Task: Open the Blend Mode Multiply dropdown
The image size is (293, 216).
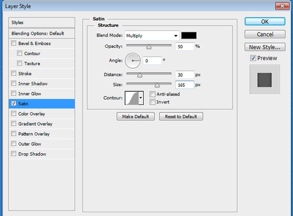Action: [152, 36]
